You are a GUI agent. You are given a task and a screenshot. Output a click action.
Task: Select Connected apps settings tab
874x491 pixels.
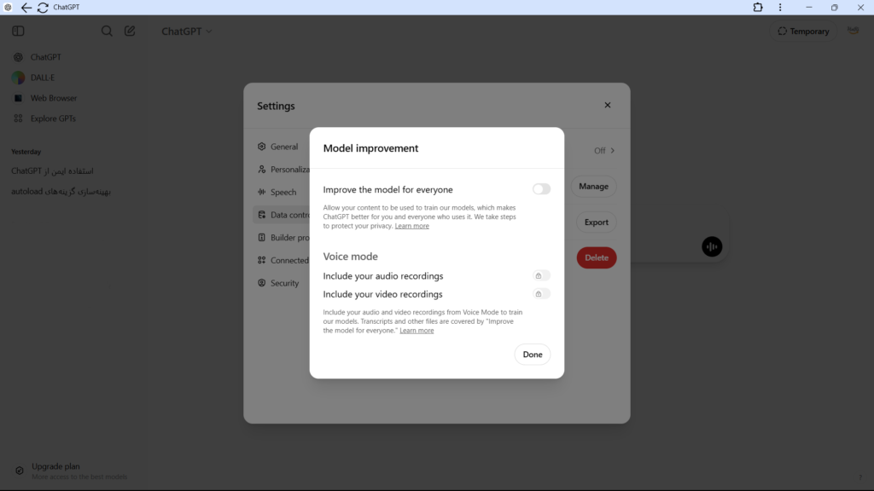pyautogui.click(x=282, y=261)
